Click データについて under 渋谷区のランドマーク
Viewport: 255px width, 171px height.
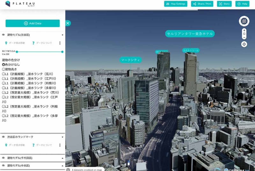point(42,145)
